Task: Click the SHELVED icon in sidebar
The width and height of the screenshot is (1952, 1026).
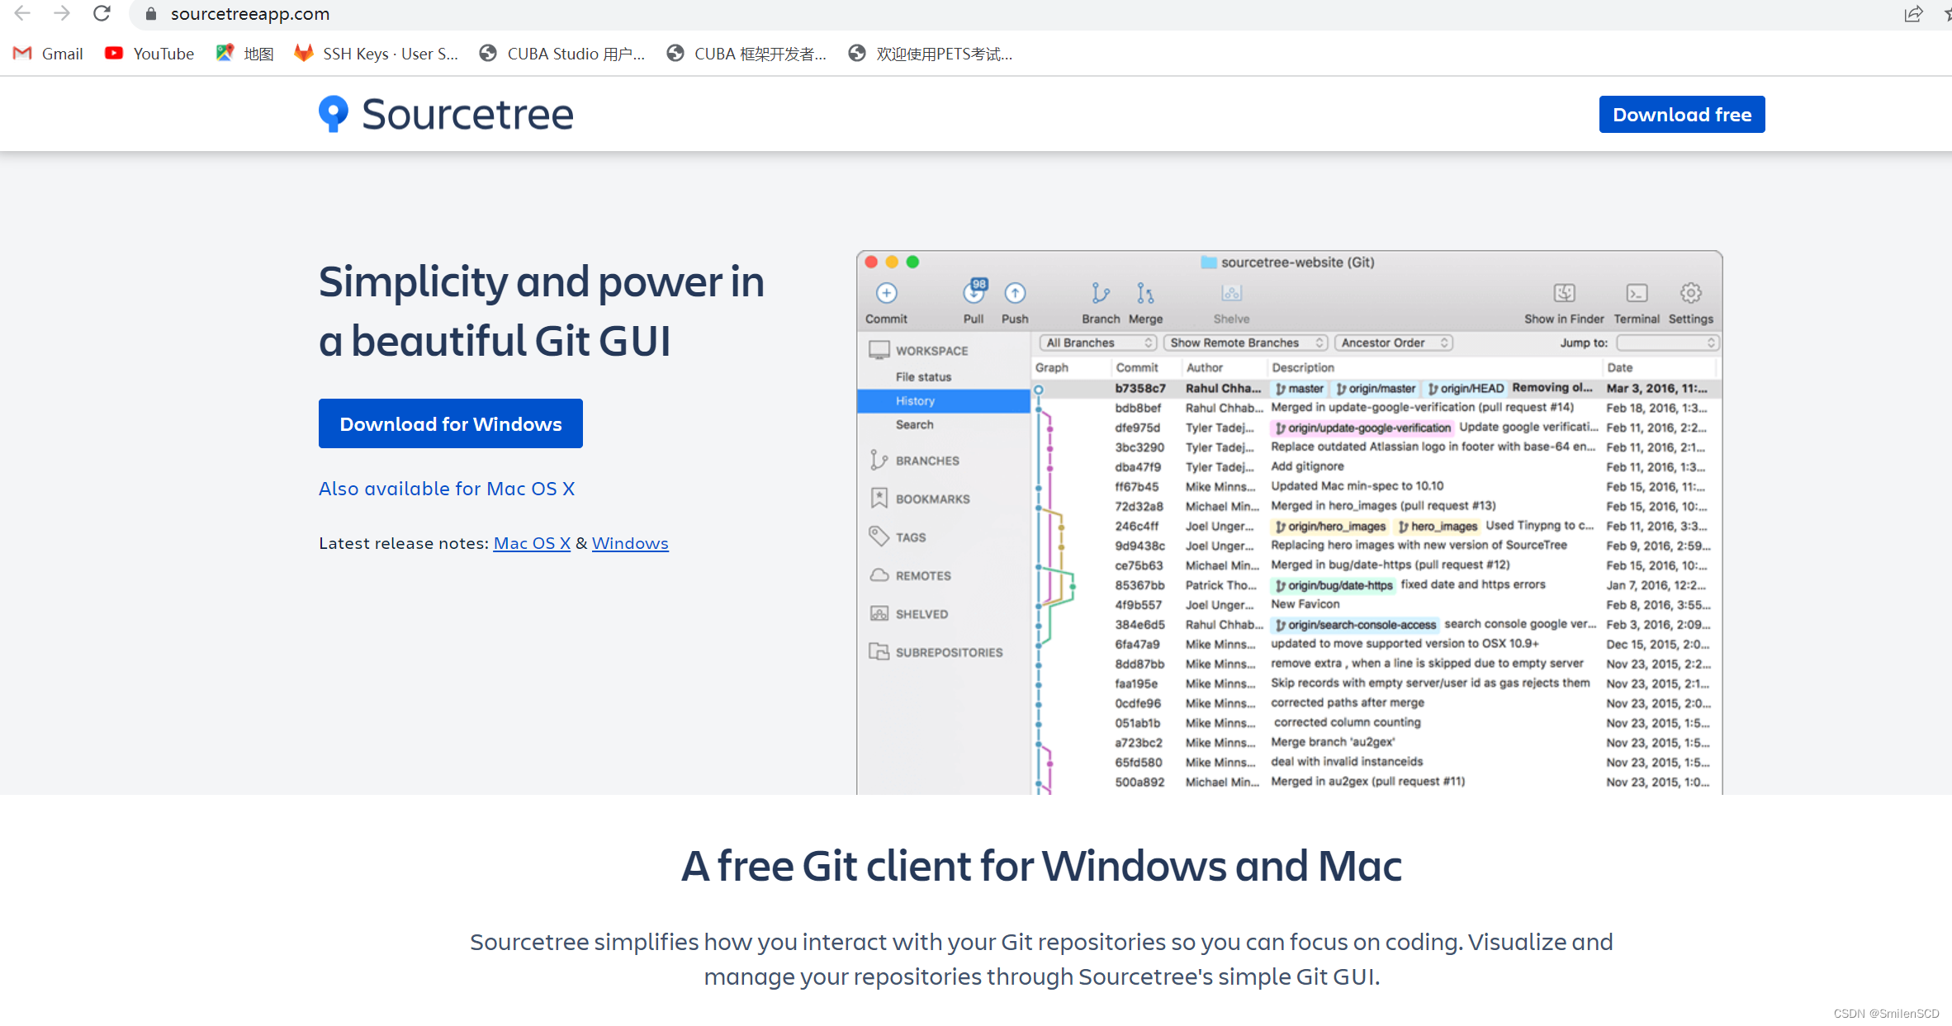Action: coord(879,613)
